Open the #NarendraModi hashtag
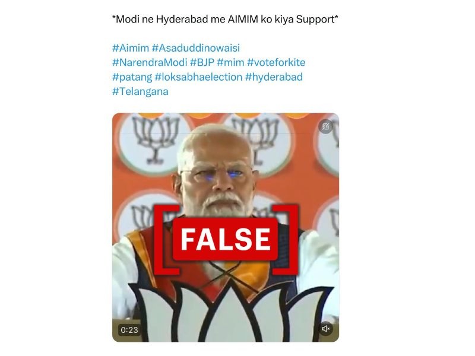This screenshot has height=356, width=475. point(150,62)
